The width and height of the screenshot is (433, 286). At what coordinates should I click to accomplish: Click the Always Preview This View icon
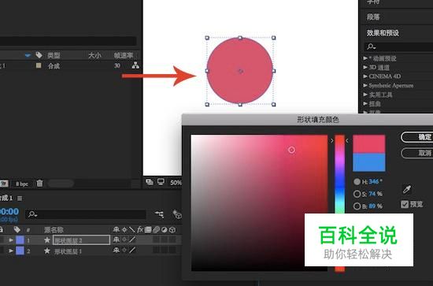pyautogui.click(x=150, y=182)
